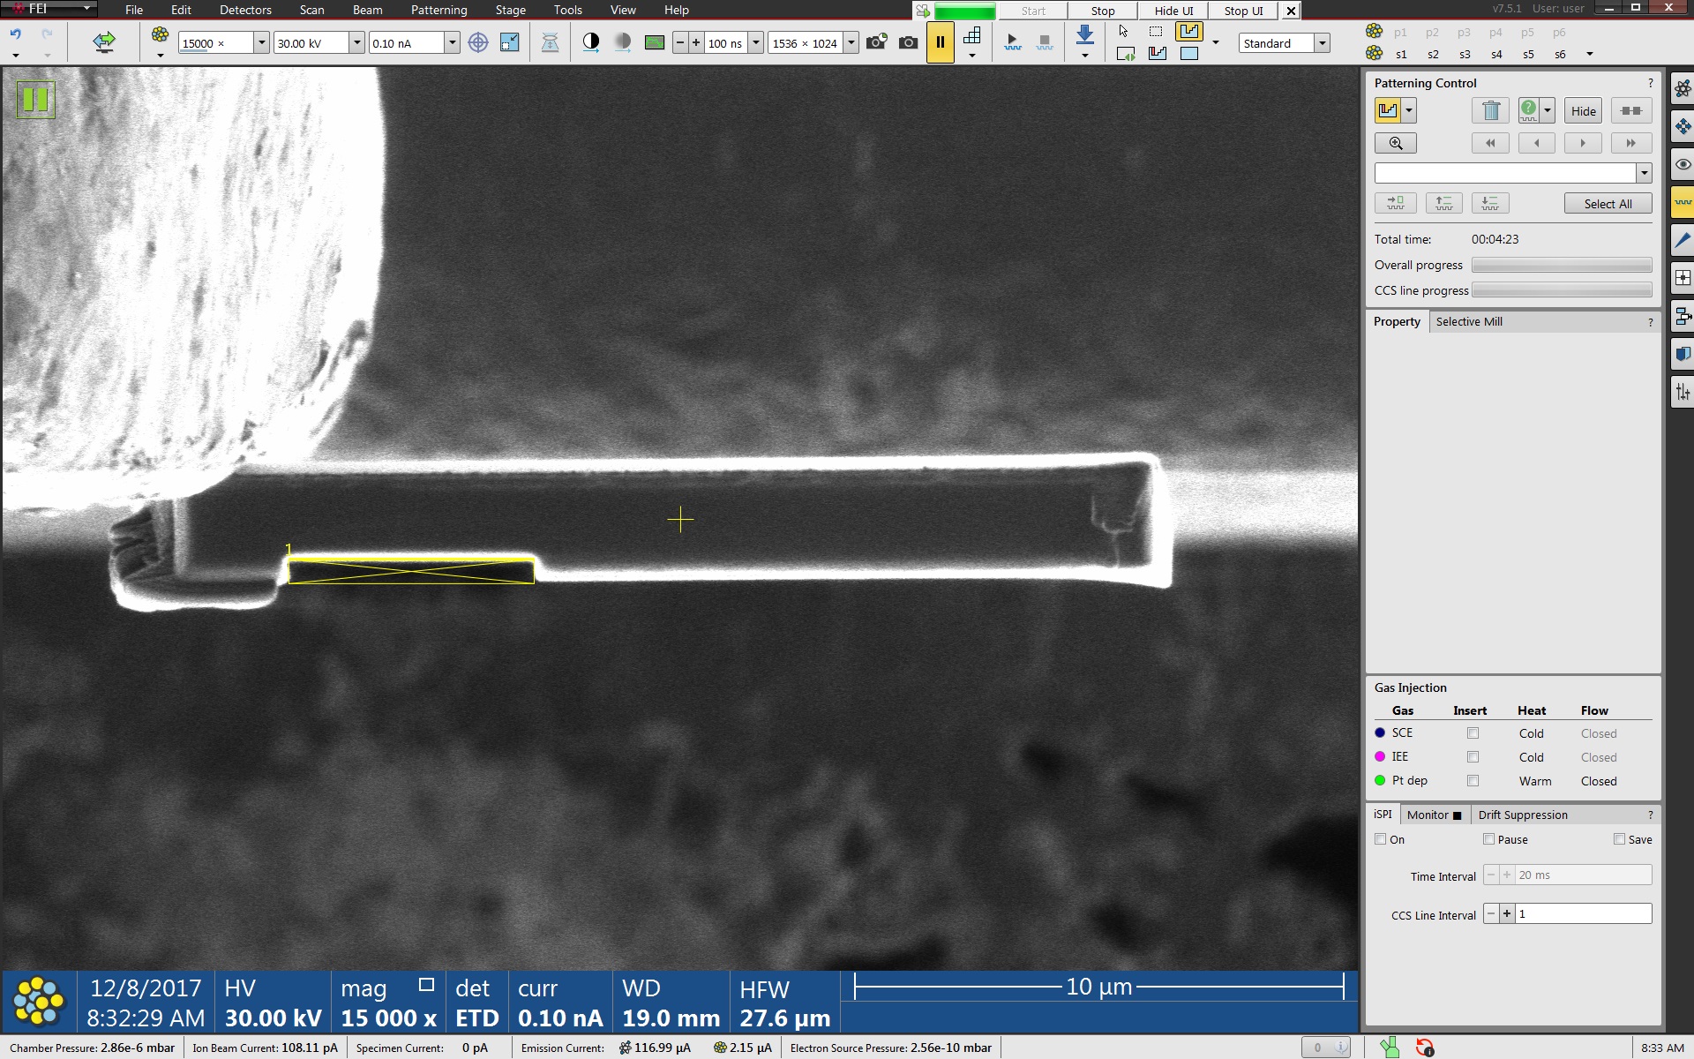Open the magnification 15000x dropdown

click(x=261, y=42)
